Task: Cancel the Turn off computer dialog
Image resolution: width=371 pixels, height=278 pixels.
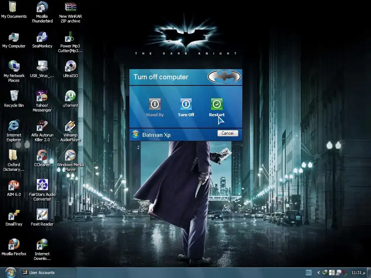Action: [x=228, y=133]
